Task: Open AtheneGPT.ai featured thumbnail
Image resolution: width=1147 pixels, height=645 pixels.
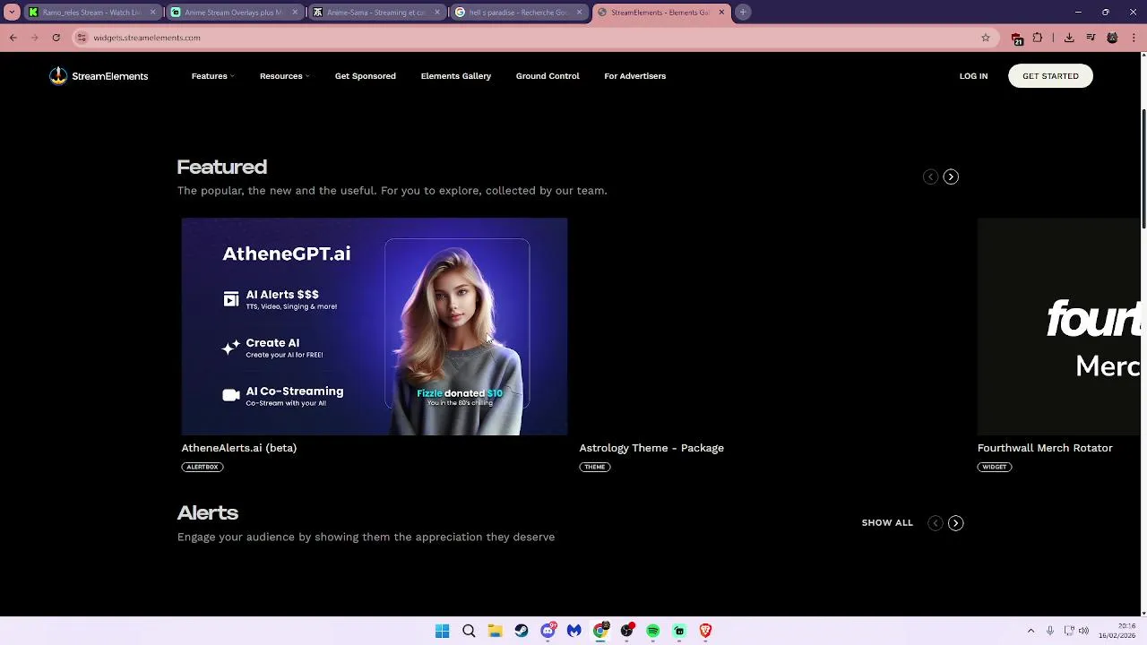Action: 375,327
